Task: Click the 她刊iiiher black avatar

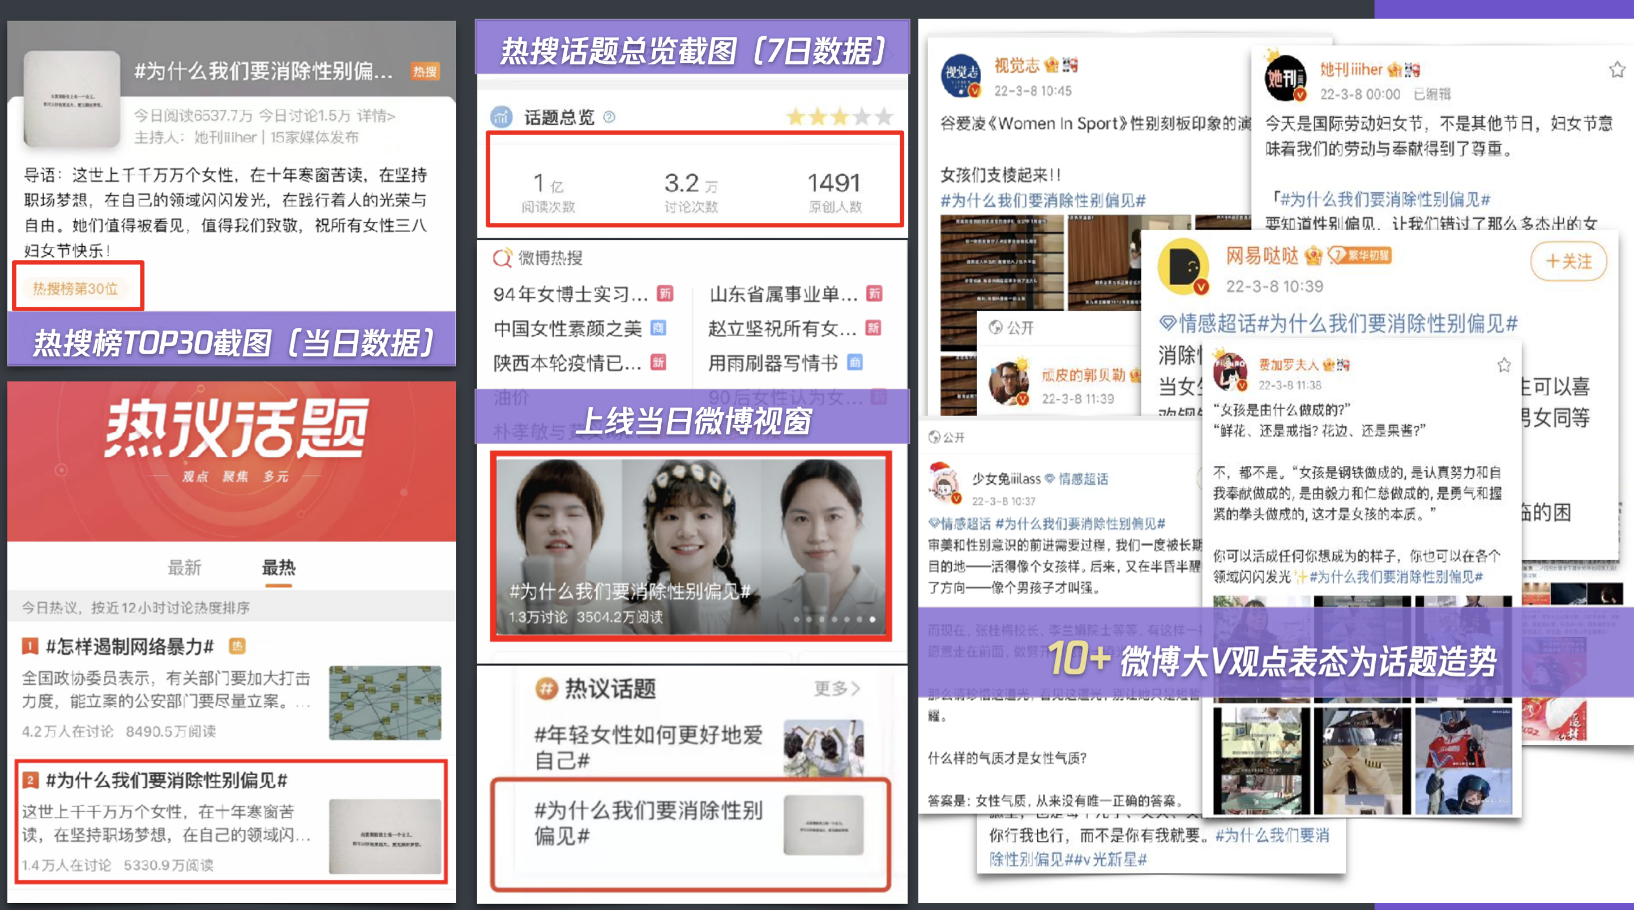Action: click(1286, 79)
